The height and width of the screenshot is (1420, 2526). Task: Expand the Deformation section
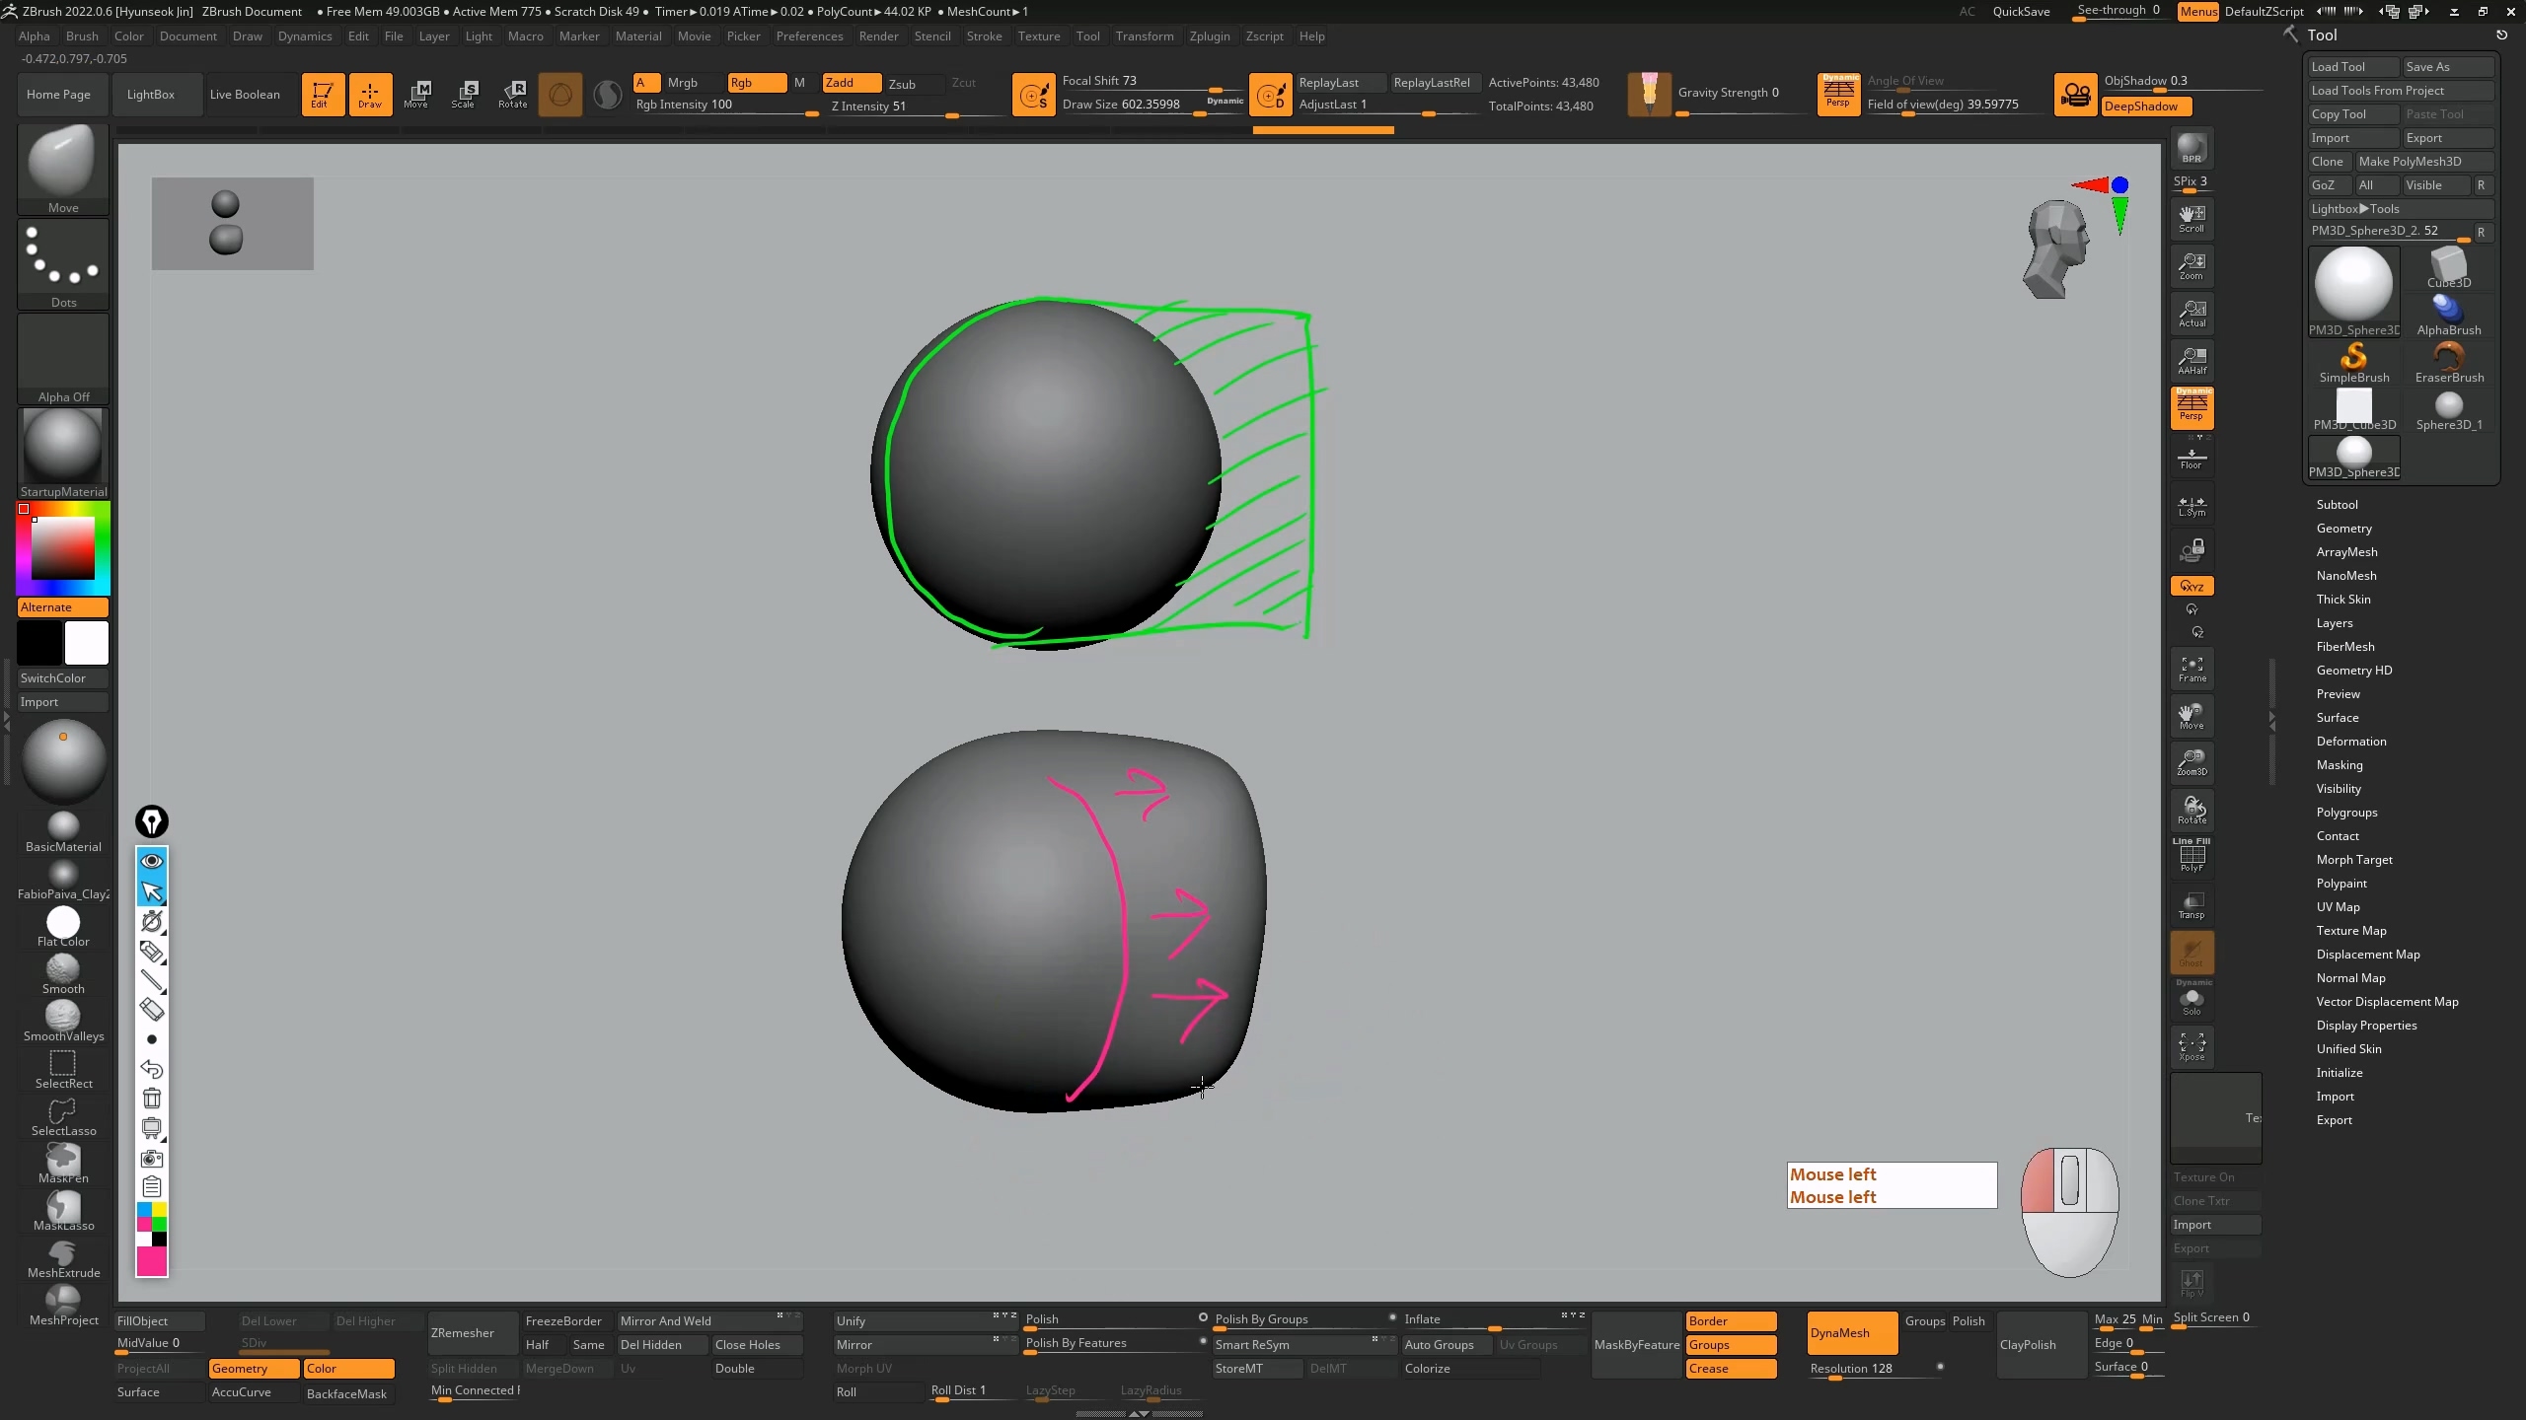2350,741
